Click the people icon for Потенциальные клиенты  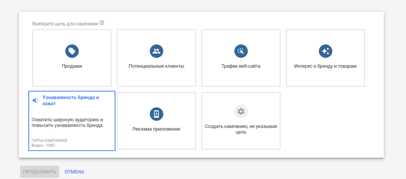[156, 51]
